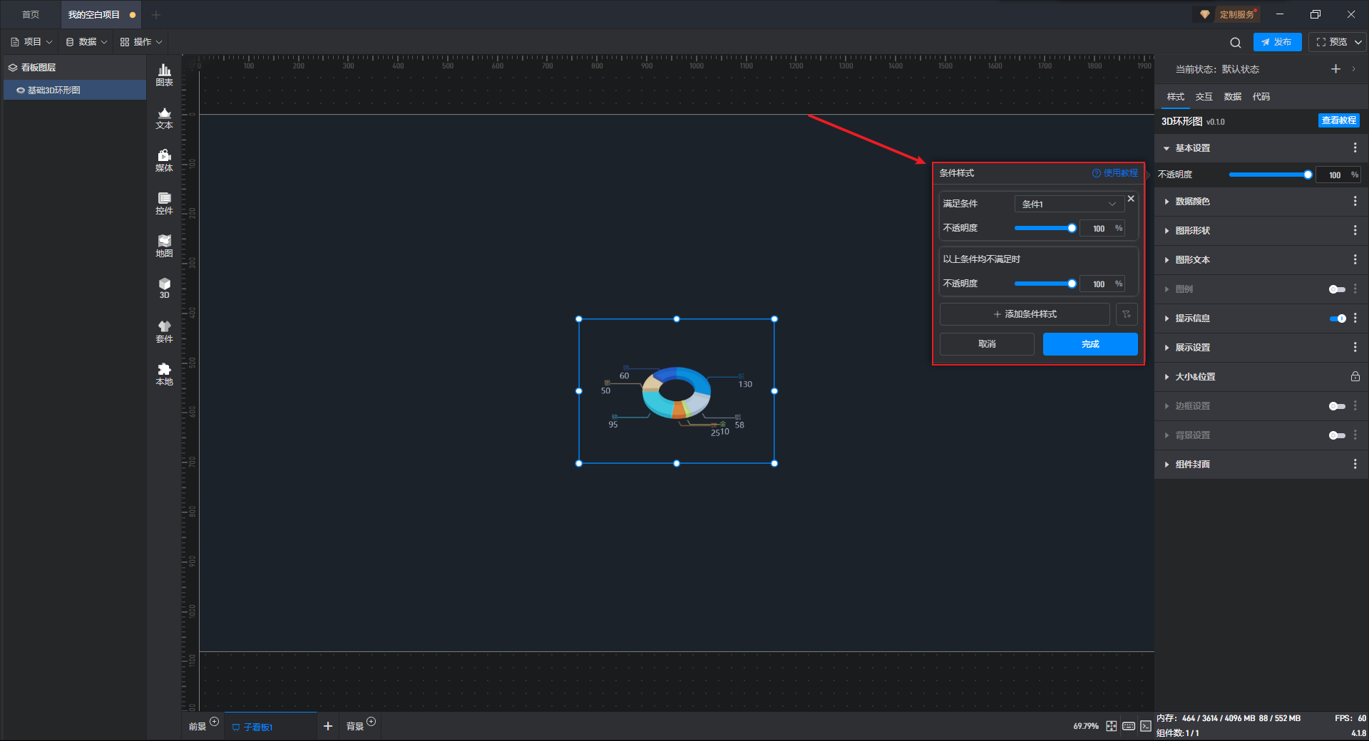Switch to the 交互 tab
The width and height of the screenshot is (1369, 741).
pyautogui.click(x=1204, y=97)
